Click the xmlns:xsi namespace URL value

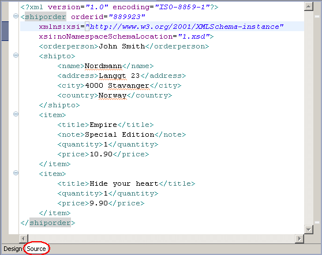pos(185,27)
